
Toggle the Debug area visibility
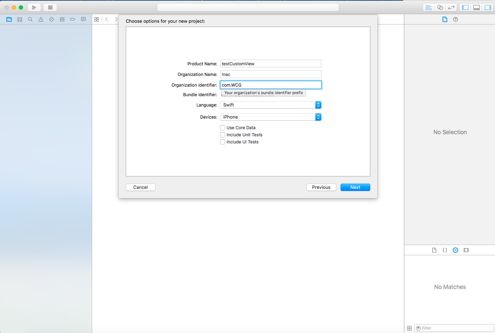[x=477, y=7]
